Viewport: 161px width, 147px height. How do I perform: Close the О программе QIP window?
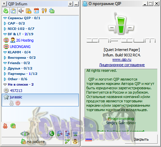pyautogui.click(x=156, y=4)
